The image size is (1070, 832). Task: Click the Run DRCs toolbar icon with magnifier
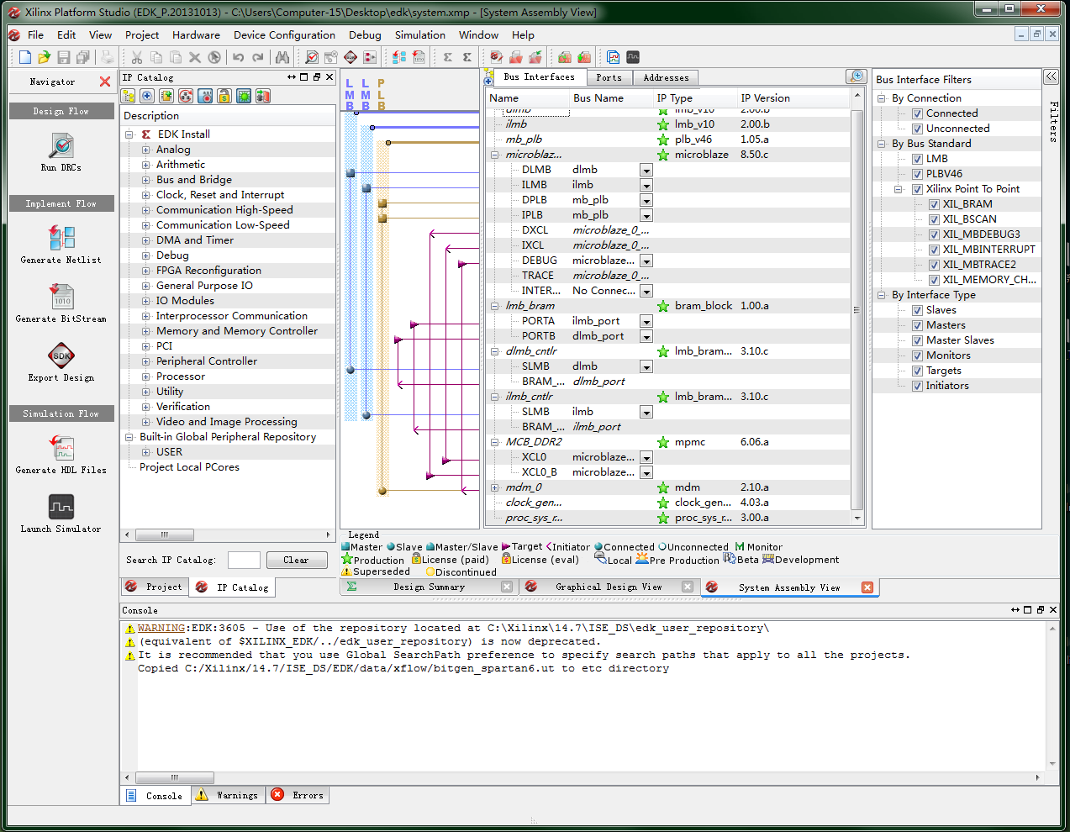pos(311,57)
